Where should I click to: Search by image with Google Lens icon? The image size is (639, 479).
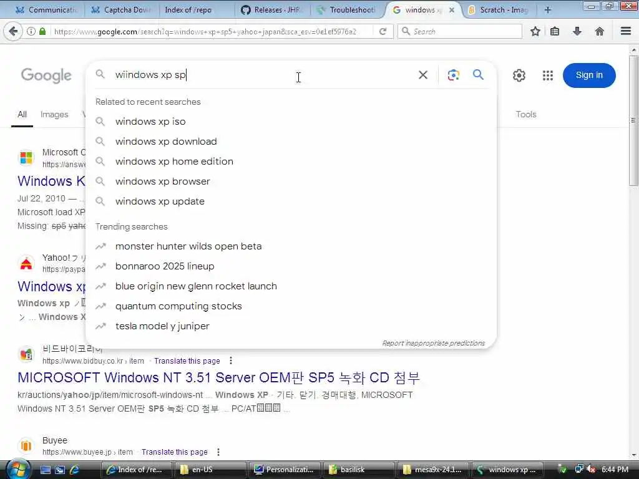click(x=453, y=75)
